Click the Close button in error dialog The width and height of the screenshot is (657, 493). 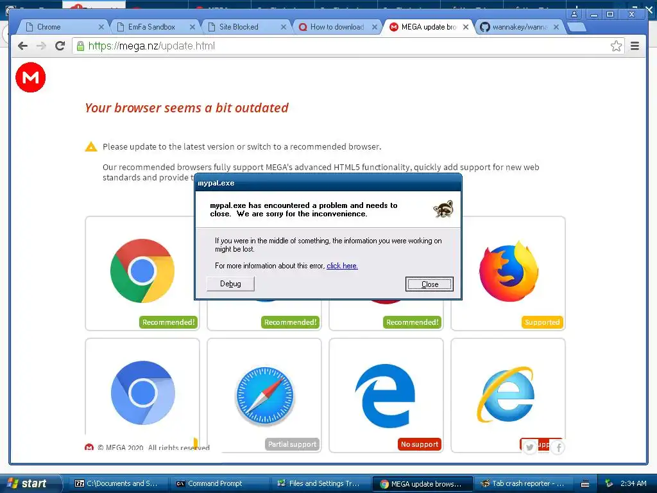pos(429,284)
